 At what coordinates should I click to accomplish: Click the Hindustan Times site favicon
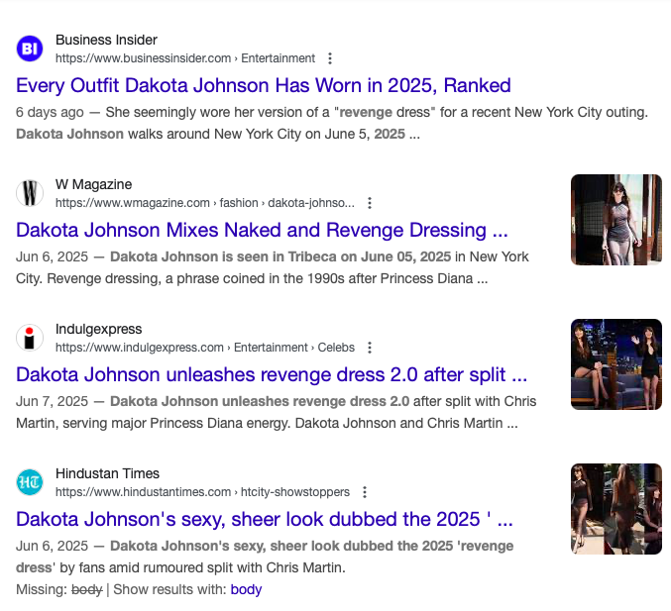[x=30, y=482]
